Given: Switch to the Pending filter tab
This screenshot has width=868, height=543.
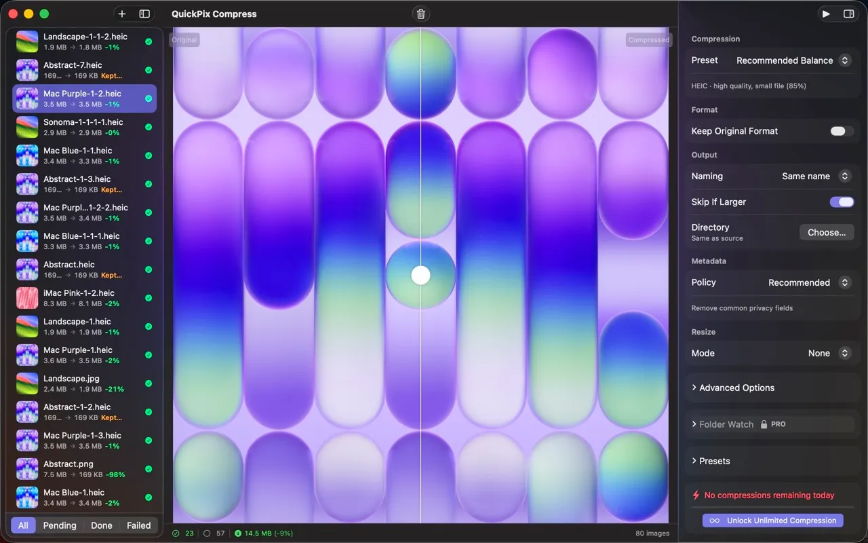Looking at the screenshot, I should click(x=60, y=525).
